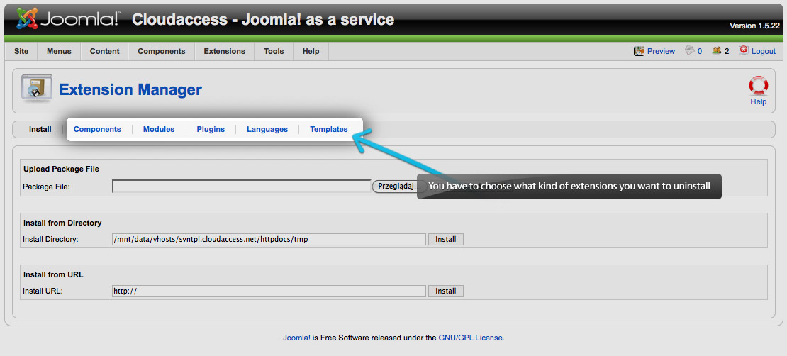
Task: Open the Components menu in top bar
Action: (162, 51)
